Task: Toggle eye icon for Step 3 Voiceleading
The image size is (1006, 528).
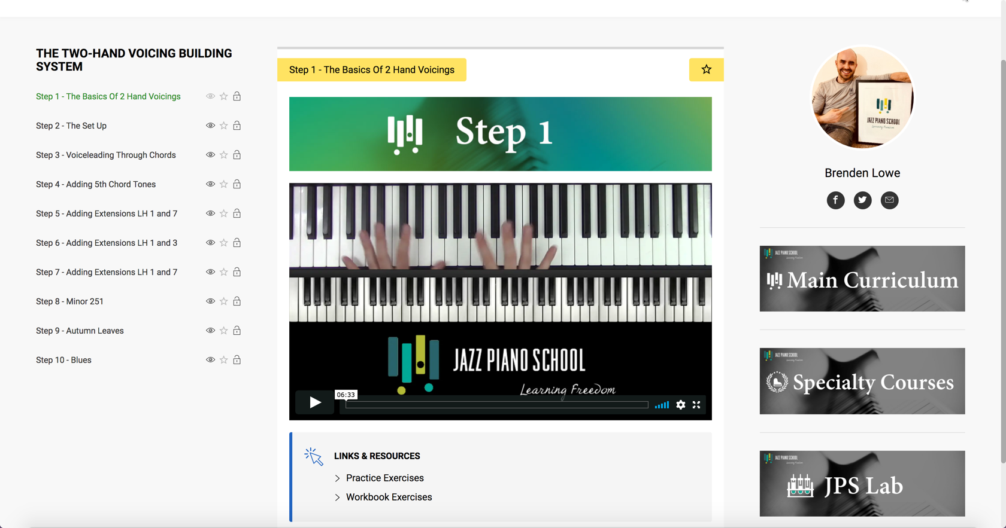Action: (x=210, y=155)
